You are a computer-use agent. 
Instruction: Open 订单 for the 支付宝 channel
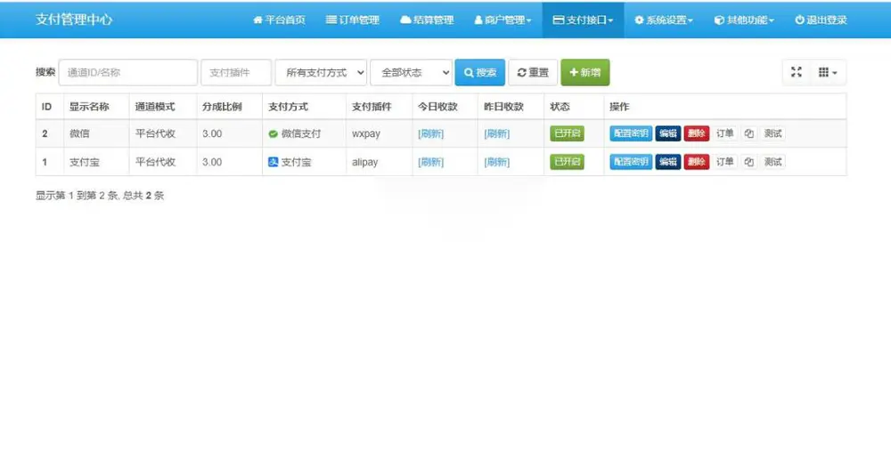(724, 162)
